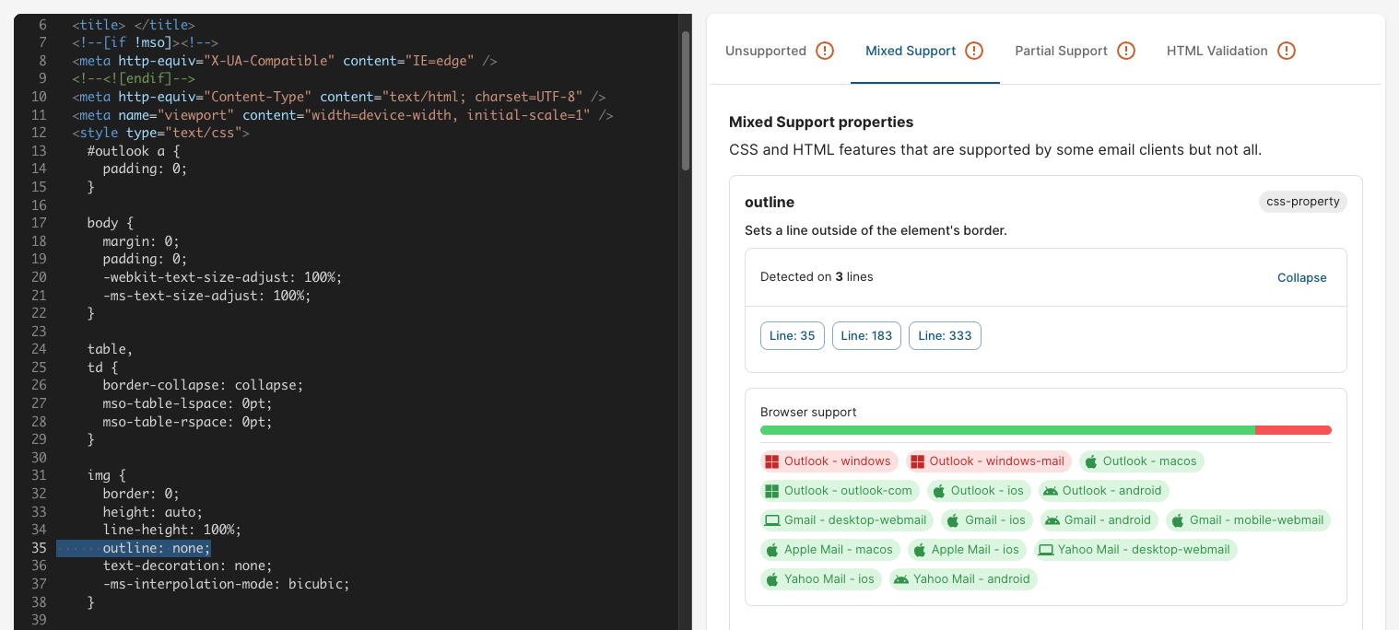Click the green supported portion of support bar
Screen dimensions: 1399x630
tap(1007, 430)
